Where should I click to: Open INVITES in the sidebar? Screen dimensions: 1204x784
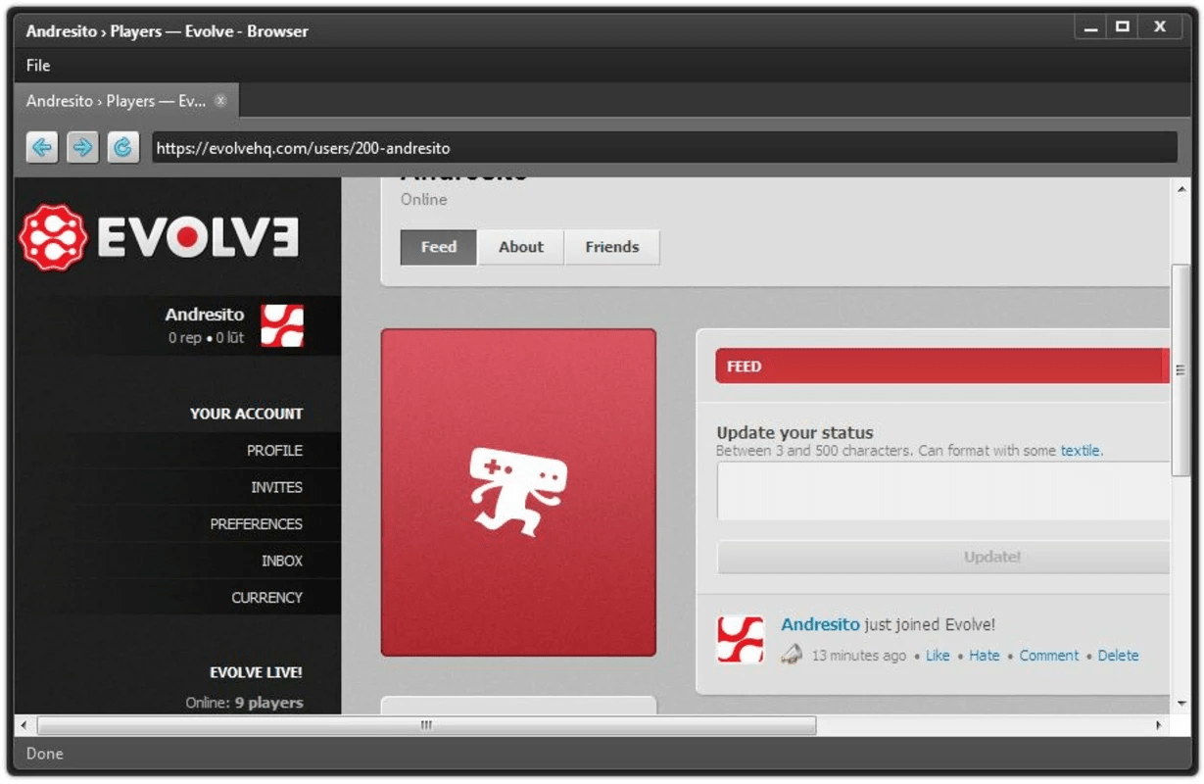(x=276, y=487)
